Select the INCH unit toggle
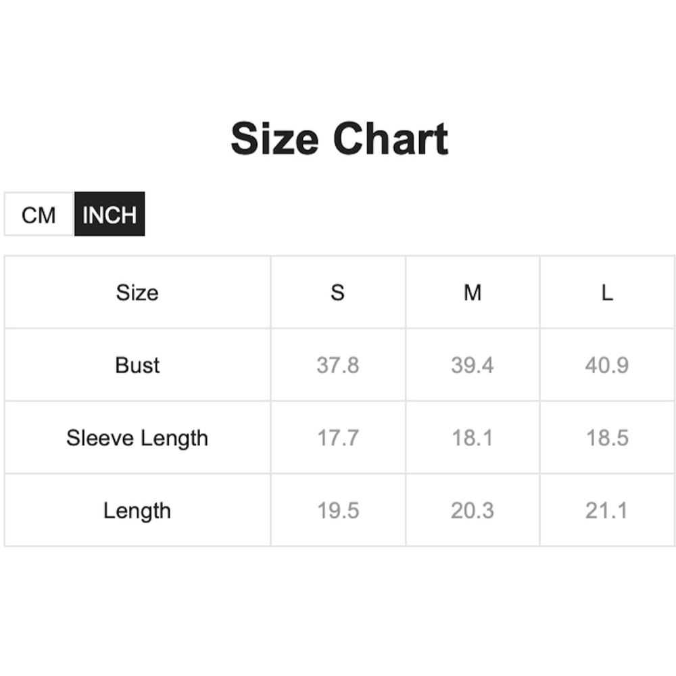The image size is (676, 676). pyautogui.click(x=110, y=215)
